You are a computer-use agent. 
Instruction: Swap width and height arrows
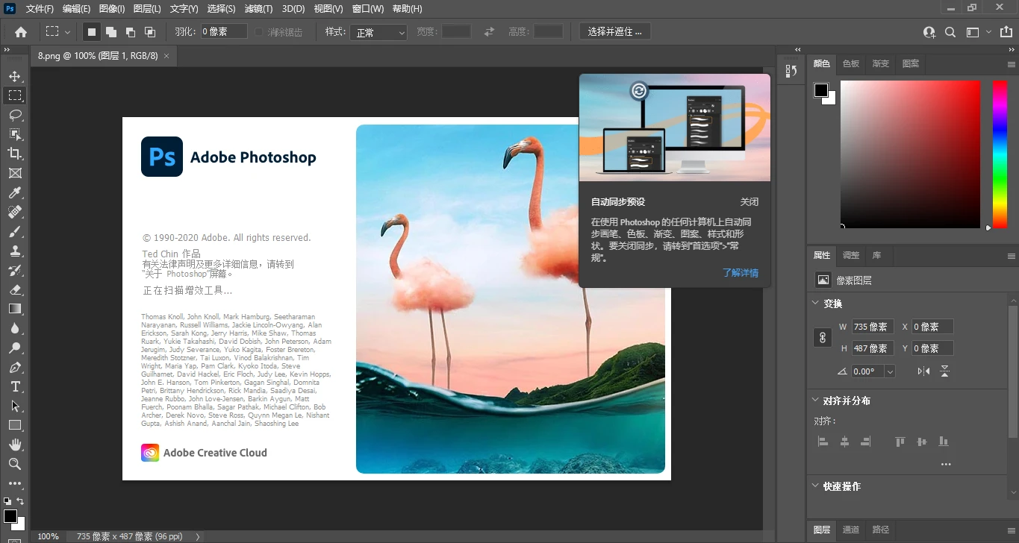[489, 32]
